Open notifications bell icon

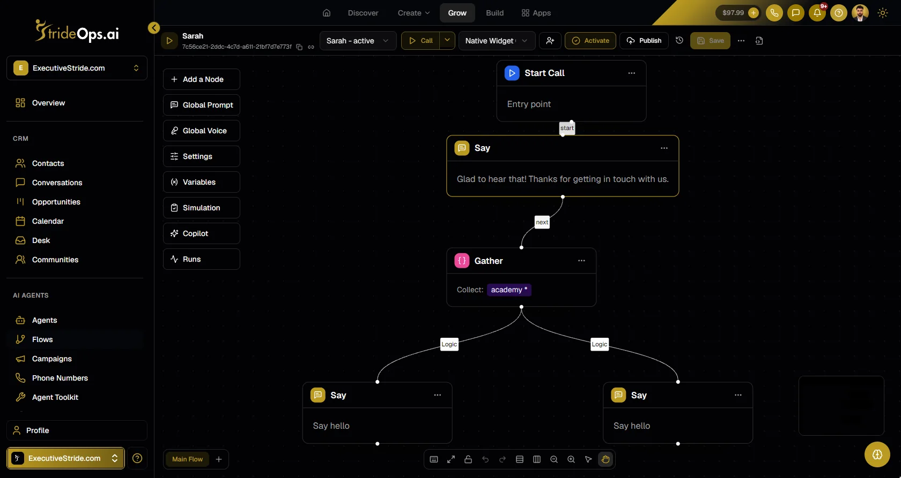point(817,13)
